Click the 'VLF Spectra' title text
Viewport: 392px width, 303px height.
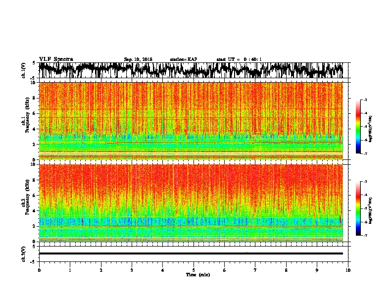click(x=56, y=59)
